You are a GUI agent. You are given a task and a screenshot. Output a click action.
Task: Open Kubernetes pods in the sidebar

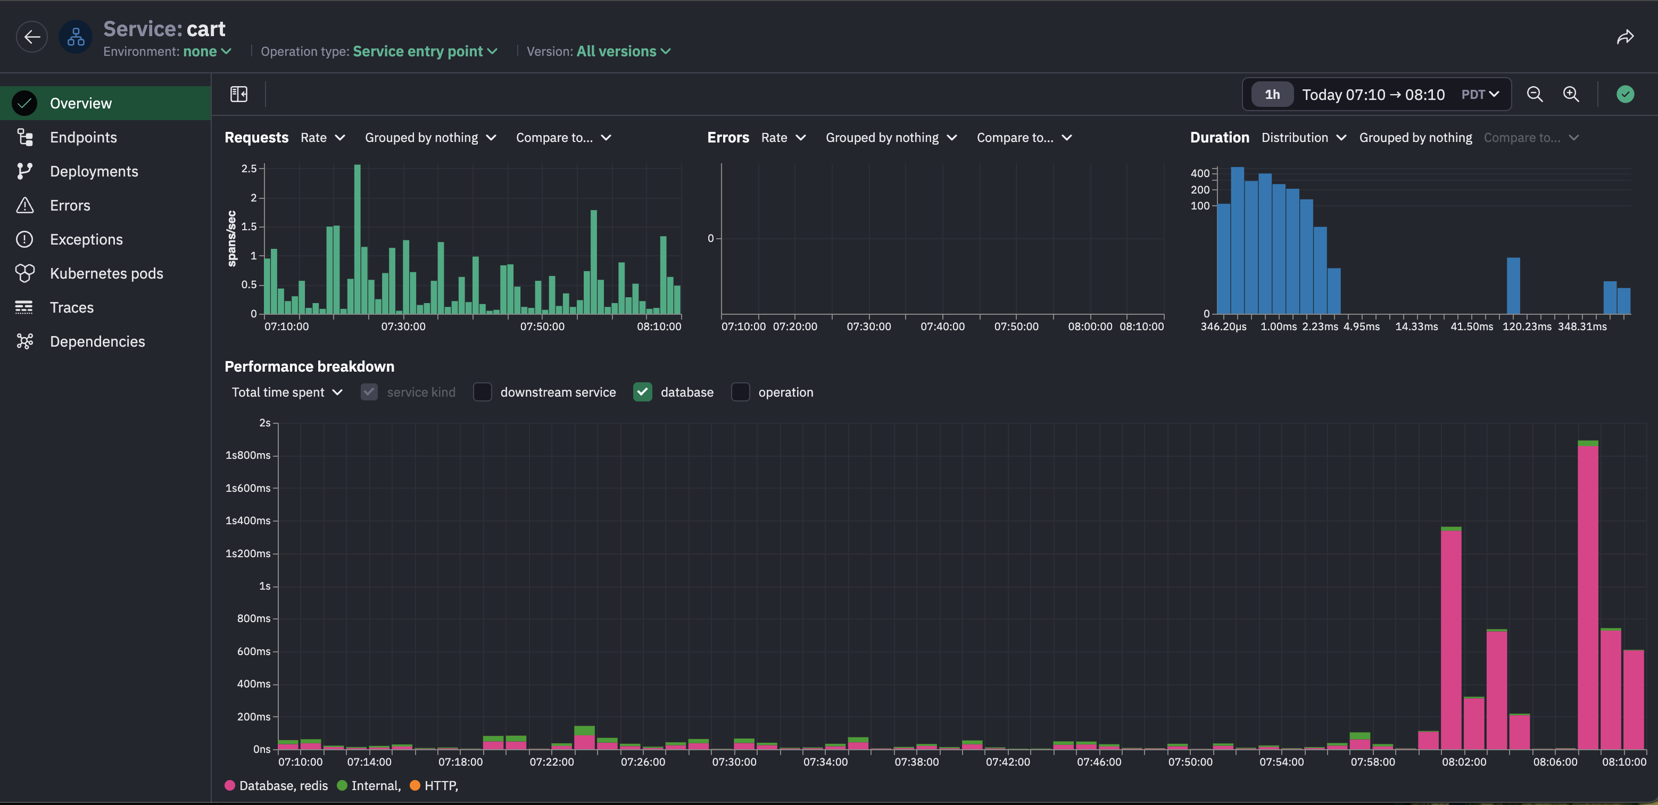106,273
